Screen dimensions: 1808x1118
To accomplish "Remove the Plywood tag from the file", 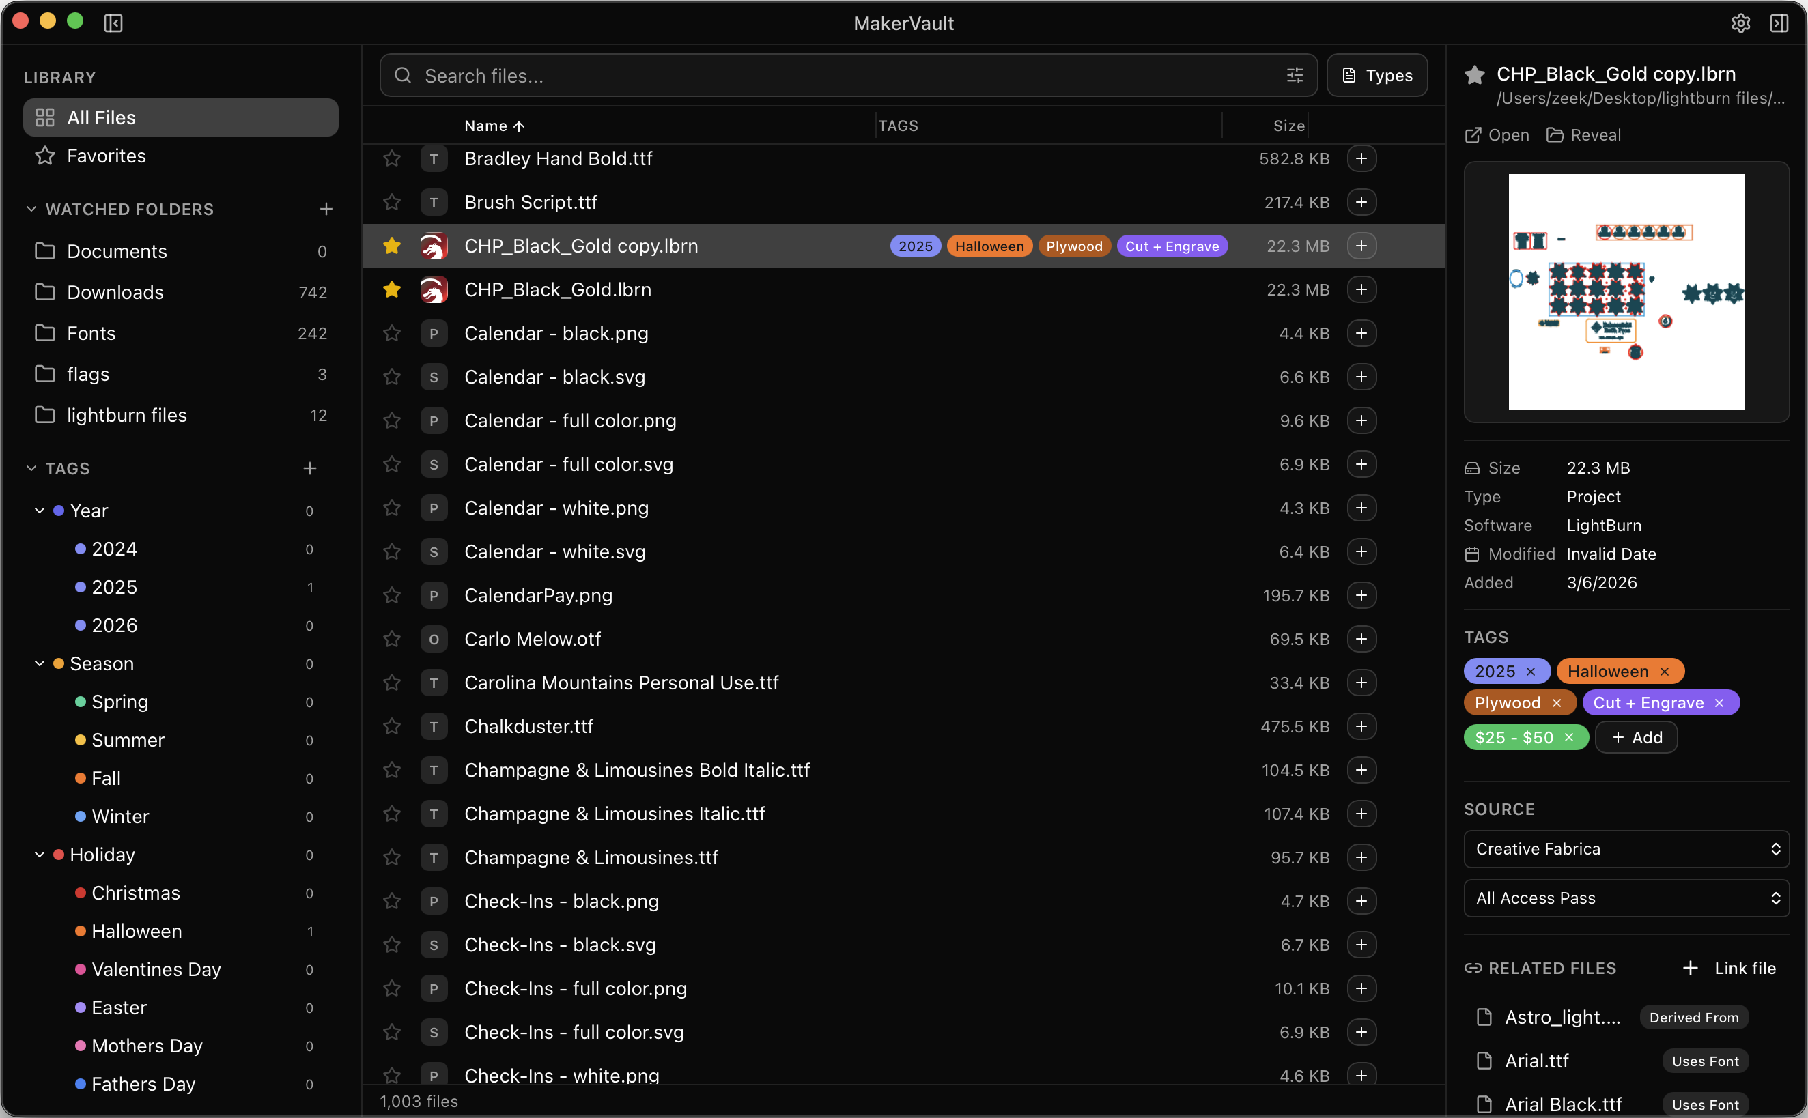I will 1558,702.
